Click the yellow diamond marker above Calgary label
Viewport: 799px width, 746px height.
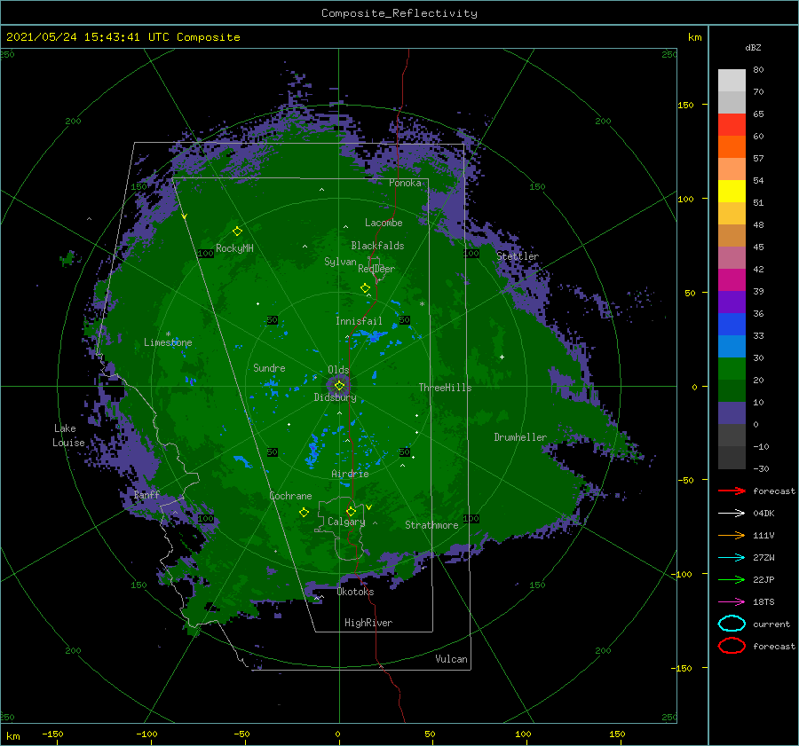(x=351, y=511)
